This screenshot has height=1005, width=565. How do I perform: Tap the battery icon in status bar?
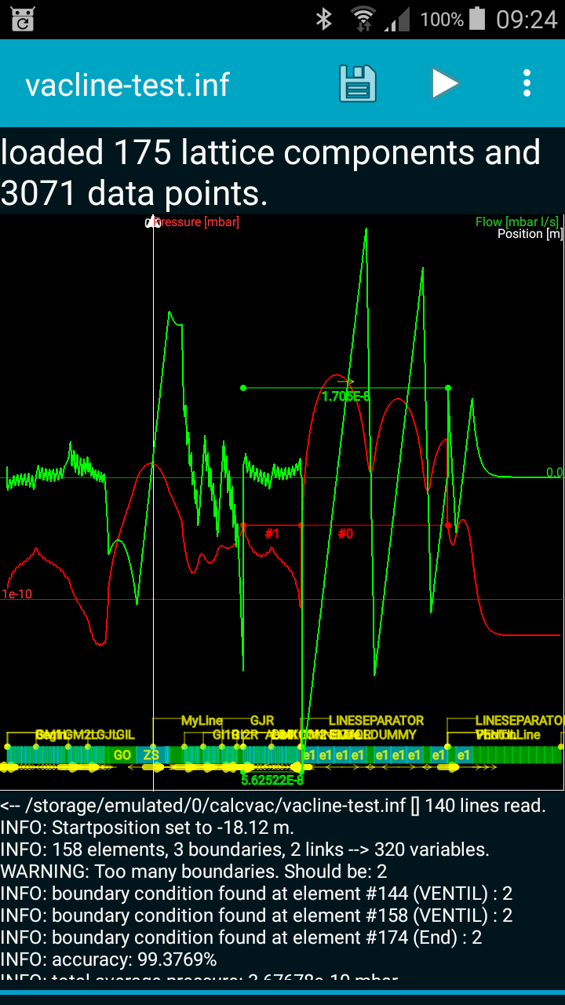pyautogui.click(x=477, y=20)
